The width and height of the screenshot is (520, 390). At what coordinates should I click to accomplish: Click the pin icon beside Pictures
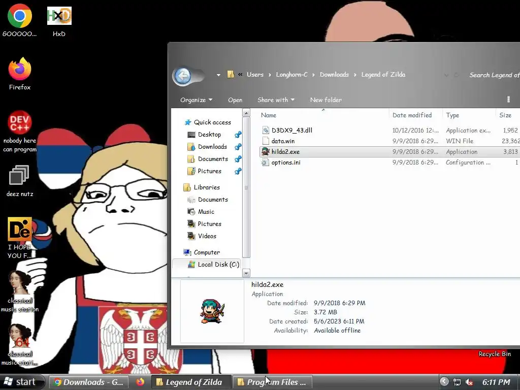point(238,172)
